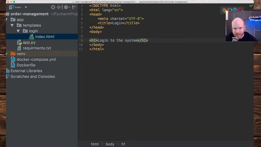Collapse the login folder arrow
Image resolution: width=261 pixels, height=147 pixels.
18,31
